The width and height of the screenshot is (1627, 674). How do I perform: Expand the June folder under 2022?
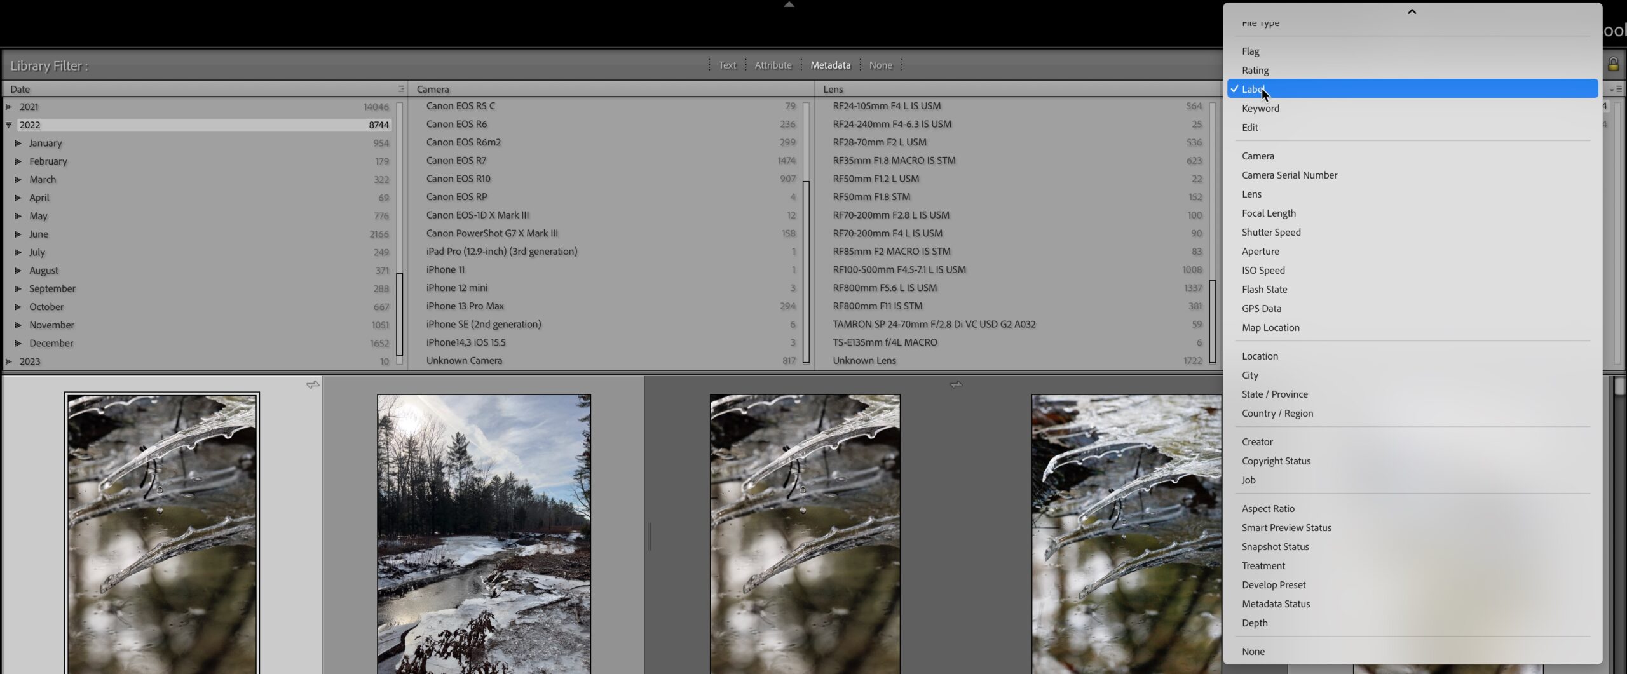coord(17,234)
